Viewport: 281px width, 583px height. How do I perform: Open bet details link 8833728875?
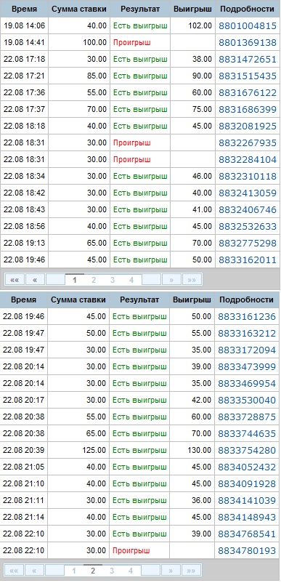[247, 417]
